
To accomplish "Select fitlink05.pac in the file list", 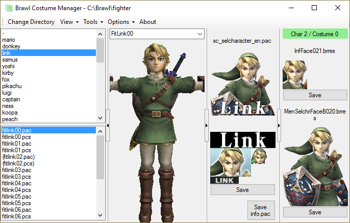I will point(48,197).
